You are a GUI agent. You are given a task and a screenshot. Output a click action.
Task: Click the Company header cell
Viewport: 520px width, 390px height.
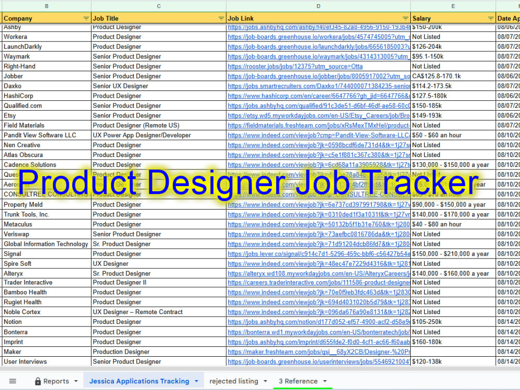click(46, 19)
